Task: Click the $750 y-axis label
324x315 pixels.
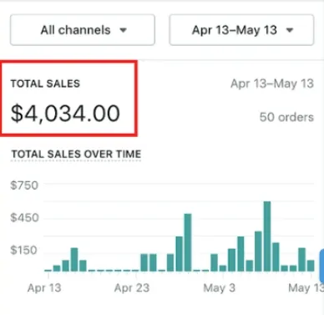Action: coord(24,185)
